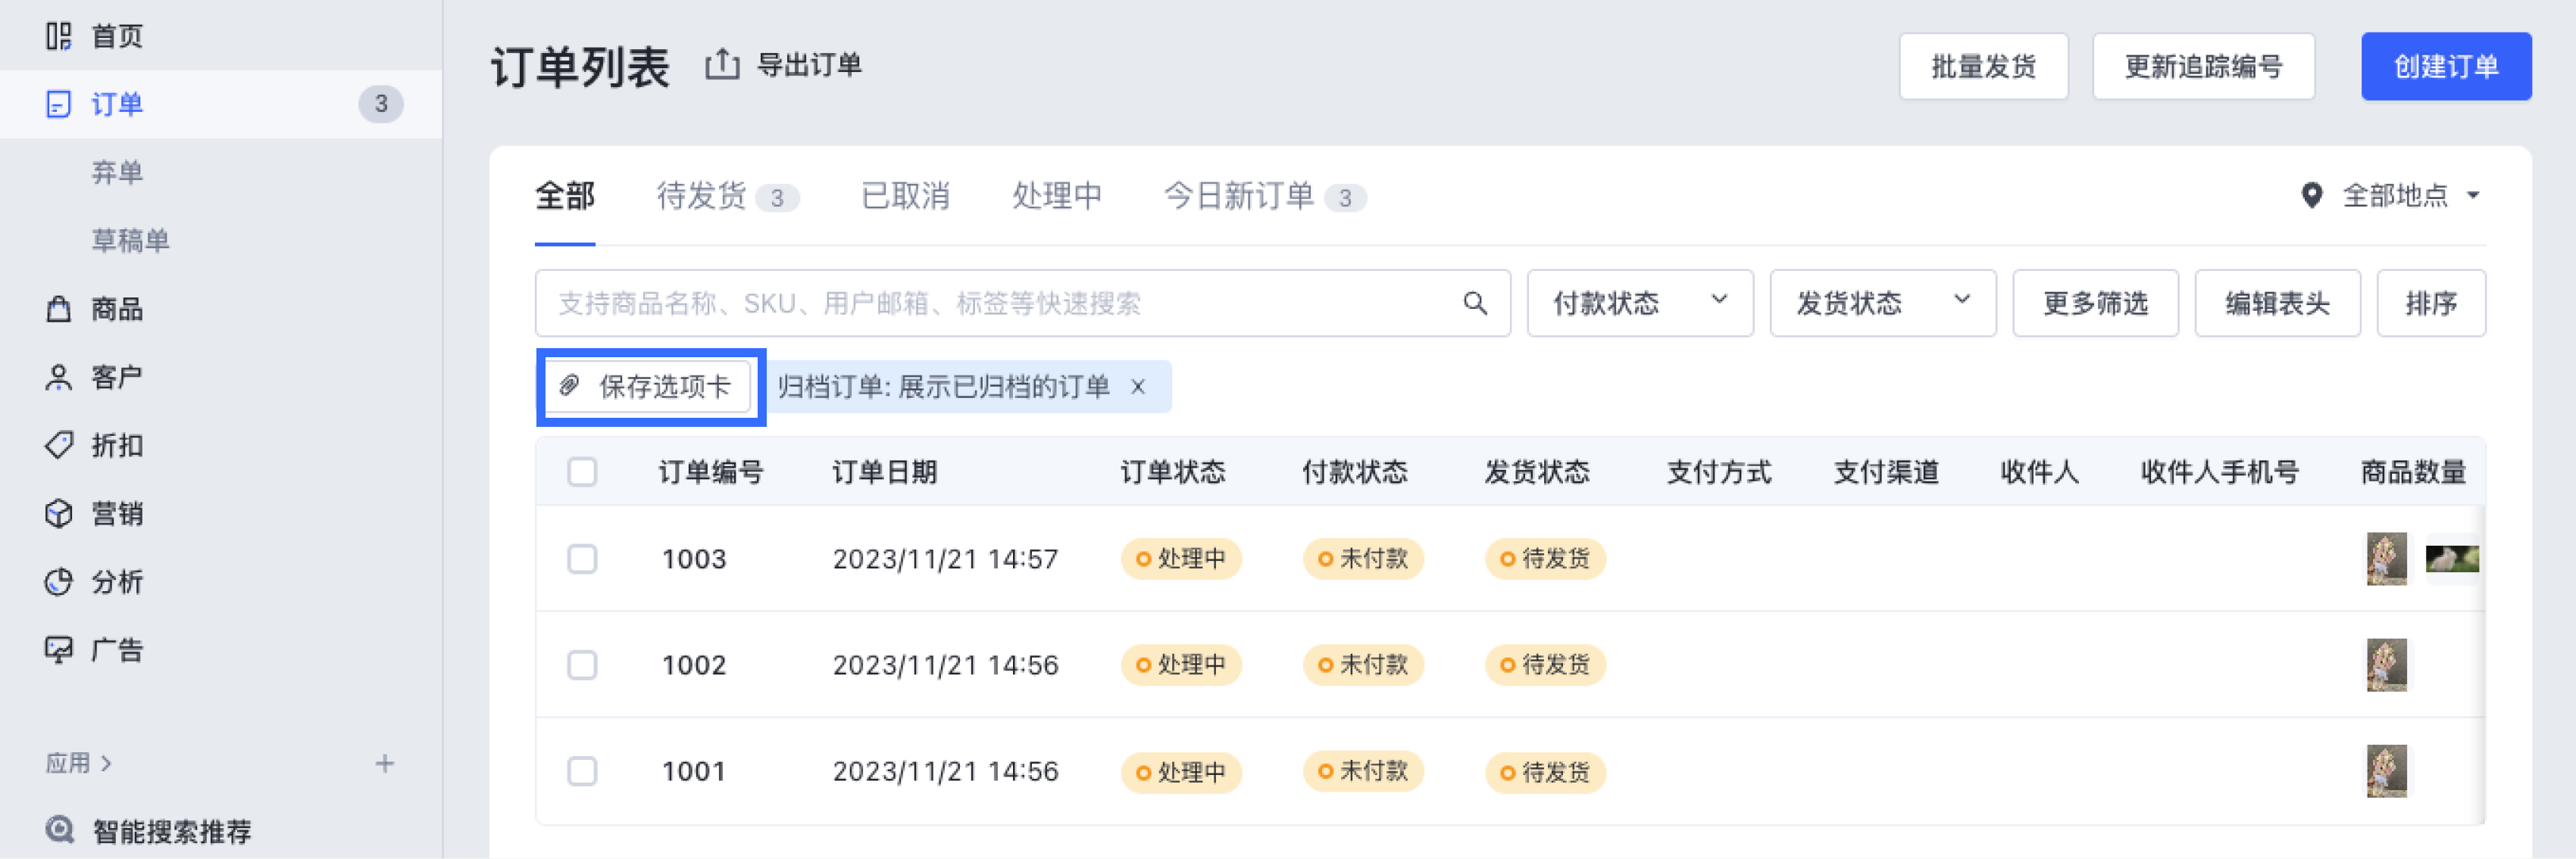Switch to the 今日新订单 tab

[x=1239, y=196]
